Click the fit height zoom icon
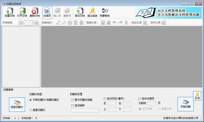 (x=76, y=23)
